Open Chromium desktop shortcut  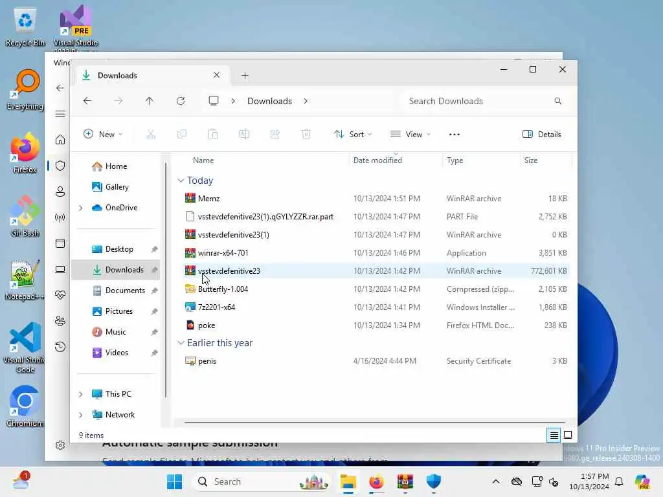click(25, 406)
